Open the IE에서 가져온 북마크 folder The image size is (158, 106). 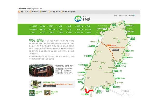click(69, 12)
